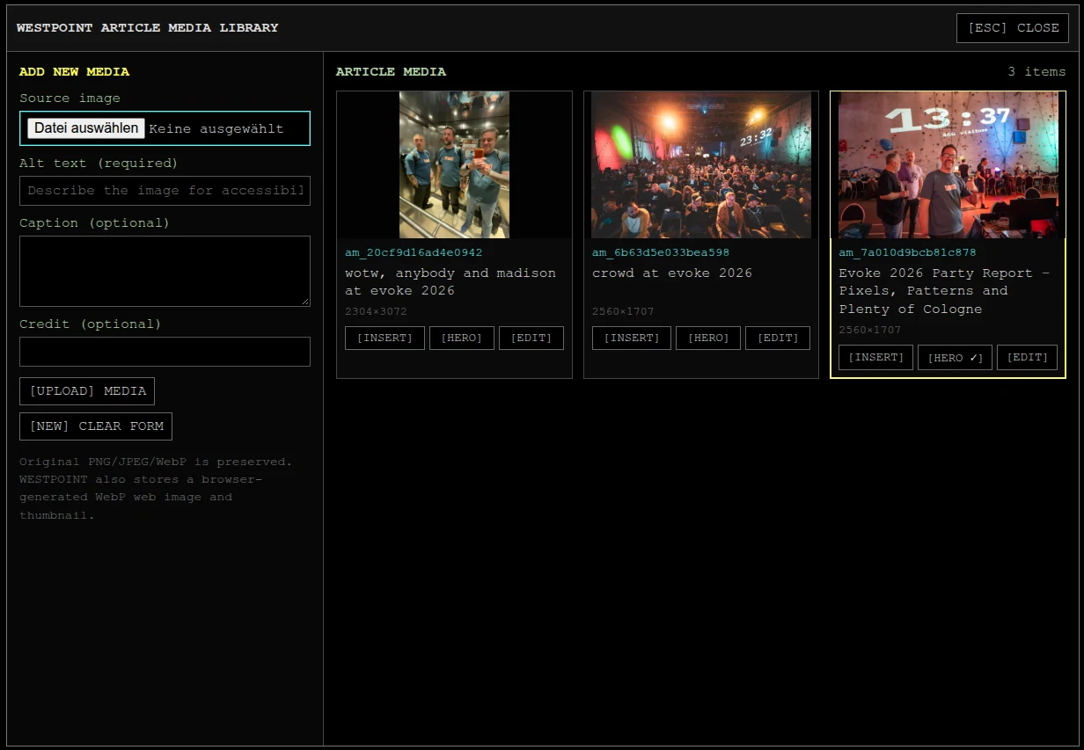The height and width of the screenshot is (750, 1084).
Task: Click the [UPLOAD] MEDIA button
Action: (87, 391)
